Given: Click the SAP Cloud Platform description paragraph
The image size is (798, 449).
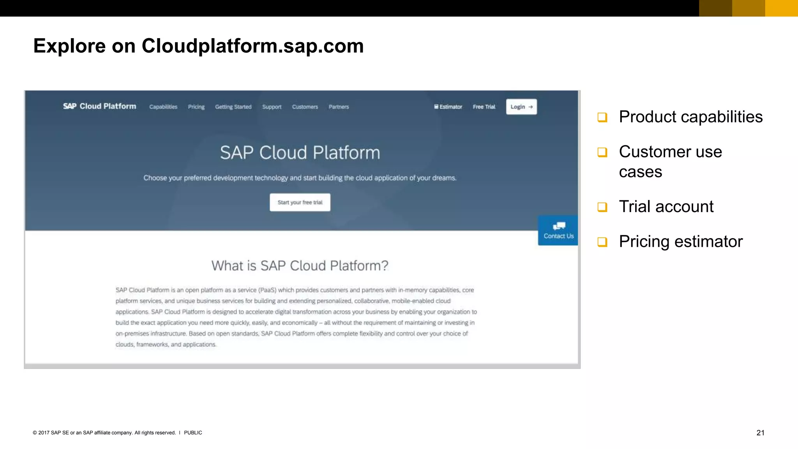Looking at the screenshot, I should pos(296,317).
